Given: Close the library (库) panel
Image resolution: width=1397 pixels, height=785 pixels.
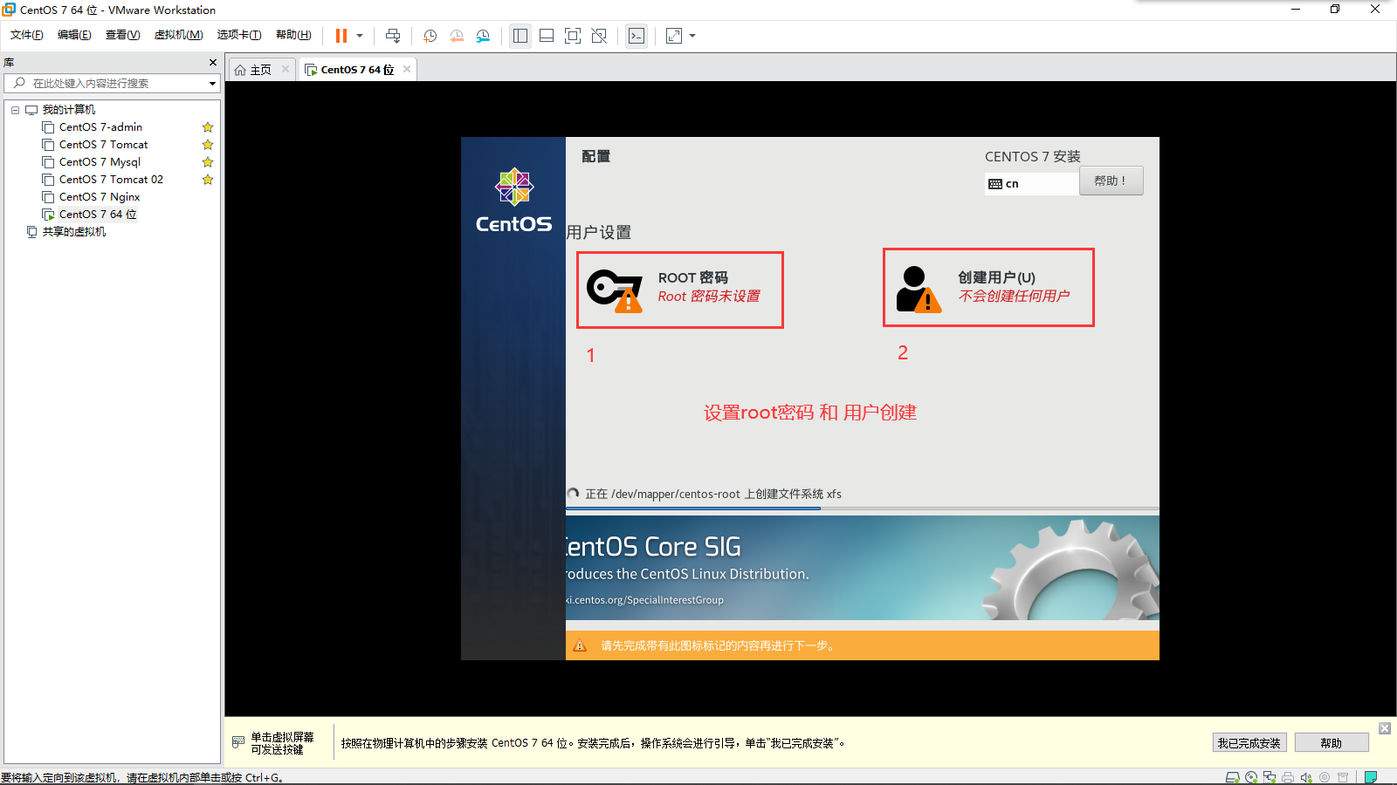Looking at the screenshot, I should pyautogui.click(x=212, y=63).
